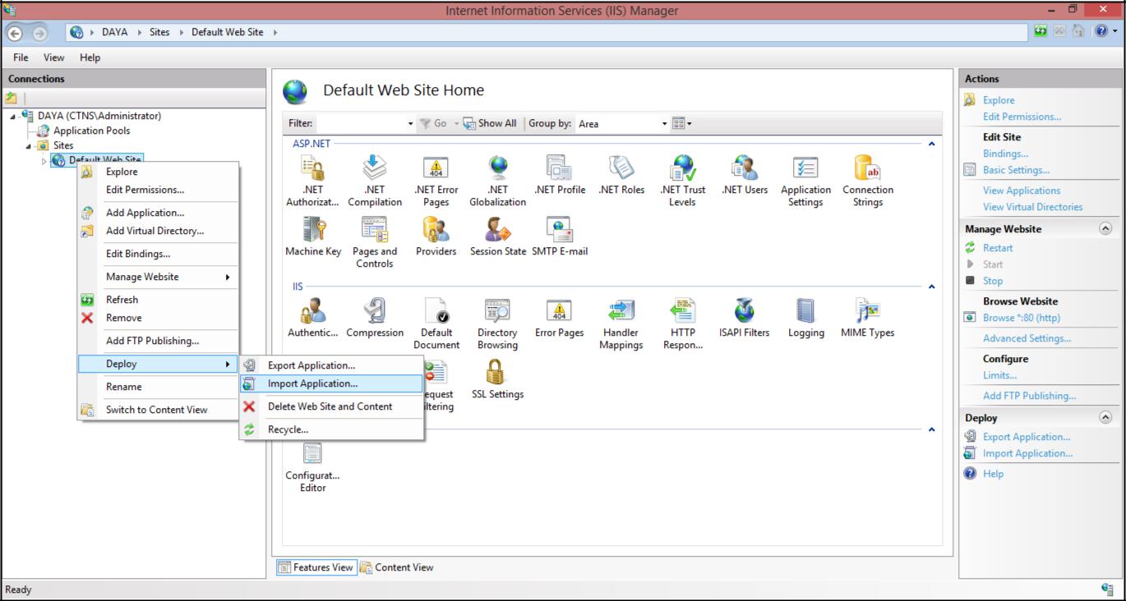Choose Export Application from Deploy submenu
1126x601 pixels.
pyautogui.click(x=331, y=365)
